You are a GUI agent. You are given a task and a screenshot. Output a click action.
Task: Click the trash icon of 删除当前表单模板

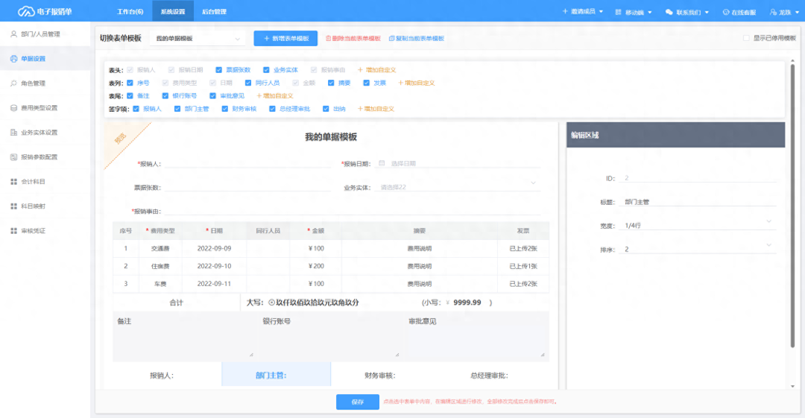(329, 39)
